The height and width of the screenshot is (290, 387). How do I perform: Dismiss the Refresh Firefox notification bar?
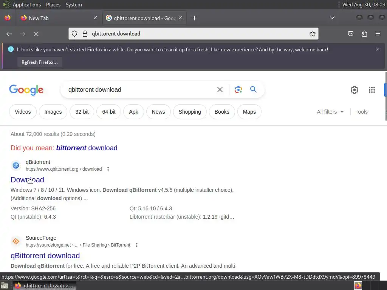pos(378,49)
